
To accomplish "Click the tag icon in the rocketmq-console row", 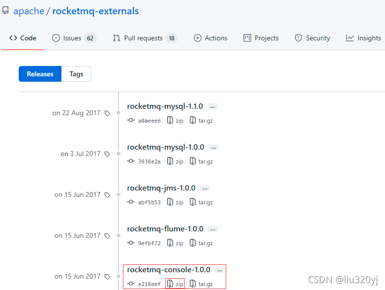I will click(107, 276).
